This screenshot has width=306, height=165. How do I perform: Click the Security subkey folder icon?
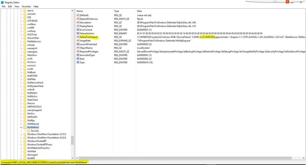pos(28,131)
